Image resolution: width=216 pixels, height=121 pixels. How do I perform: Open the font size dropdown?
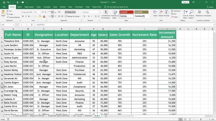[40, 12]
